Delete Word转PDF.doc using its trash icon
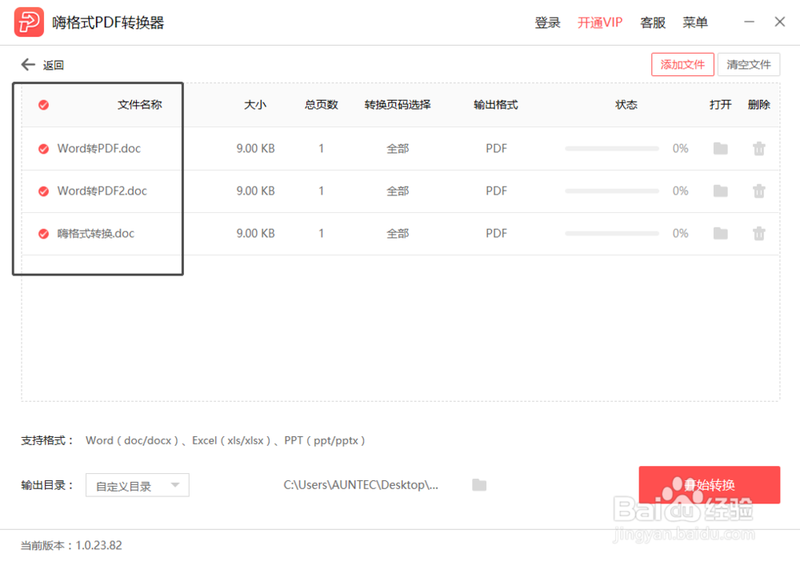 point(758,148)
